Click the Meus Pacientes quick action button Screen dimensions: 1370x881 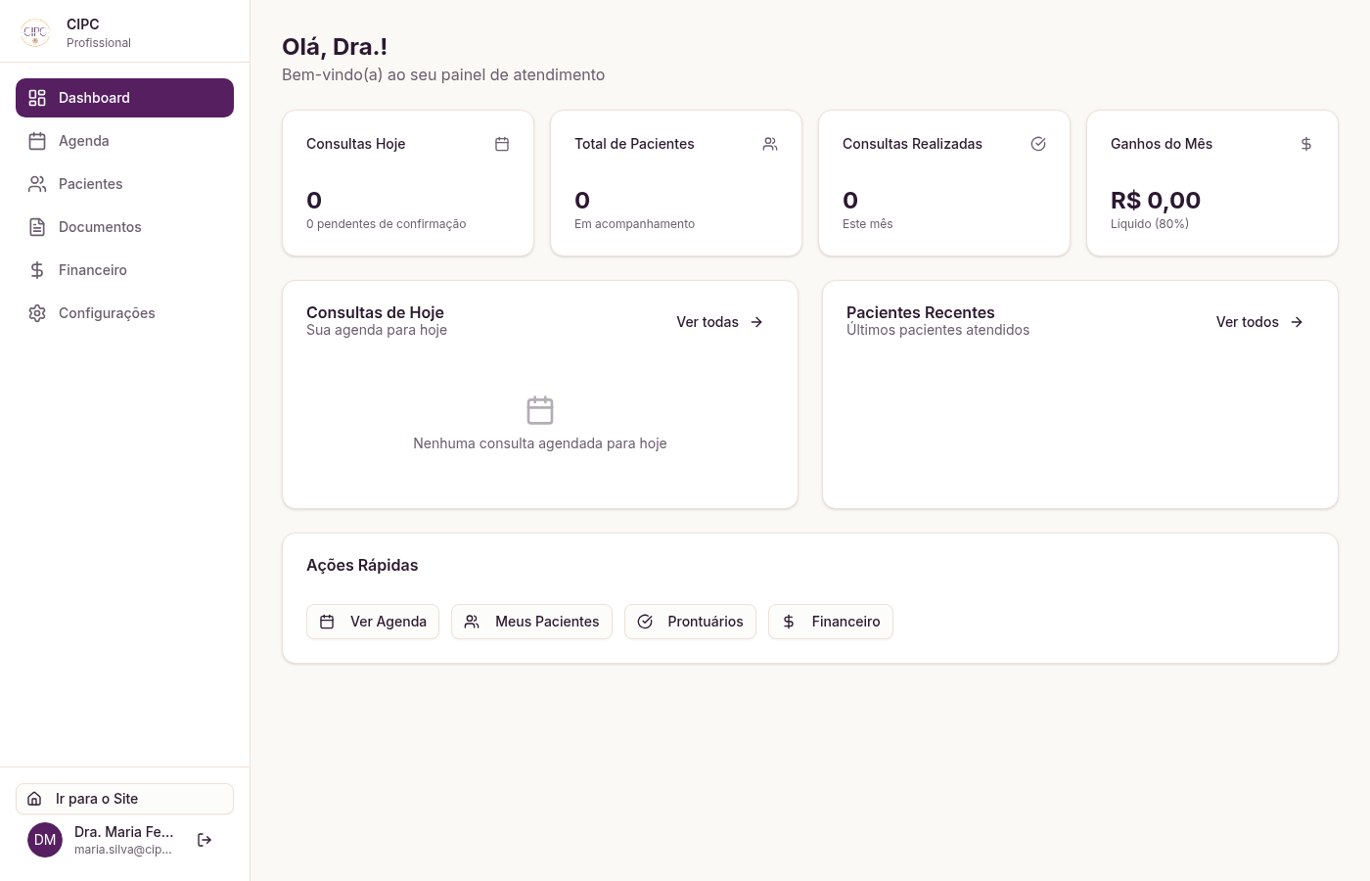531,622
